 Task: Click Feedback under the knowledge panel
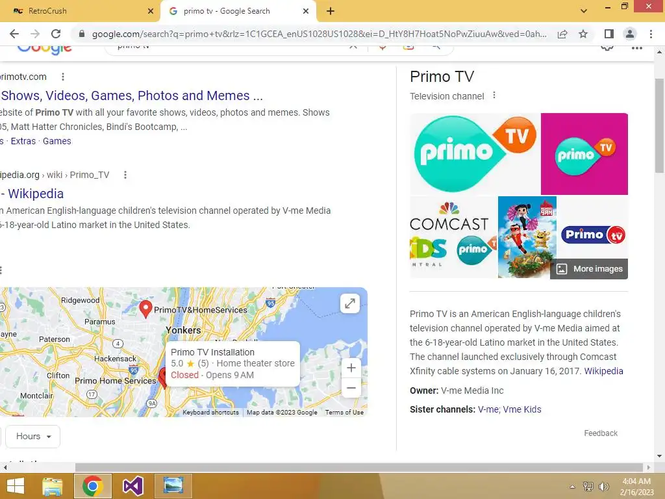click(x=601, y=433)
